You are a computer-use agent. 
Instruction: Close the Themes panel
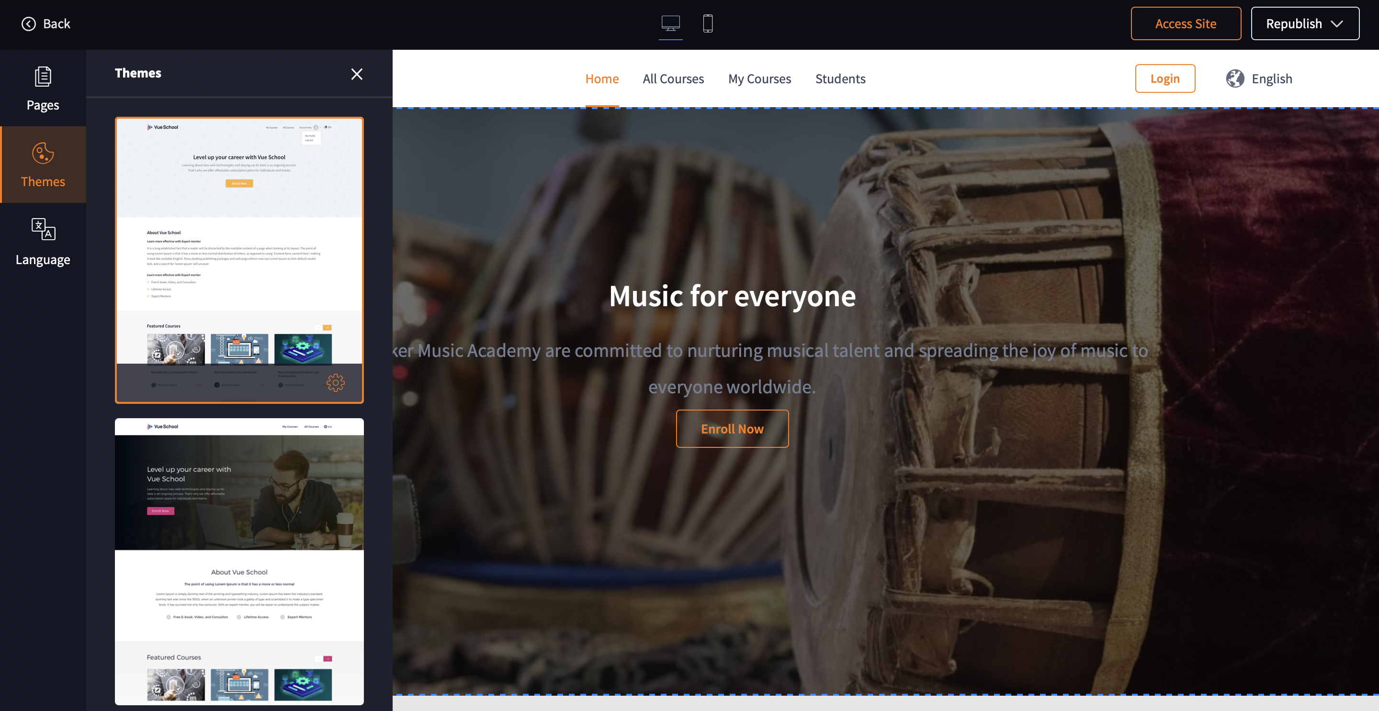357,74
